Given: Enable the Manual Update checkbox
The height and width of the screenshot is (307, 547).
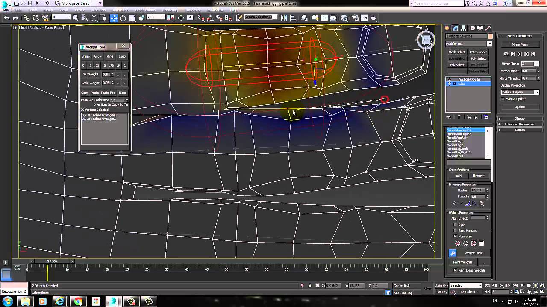Looking at the screenshot, I should pyautogui.click(x=503, y=99).
